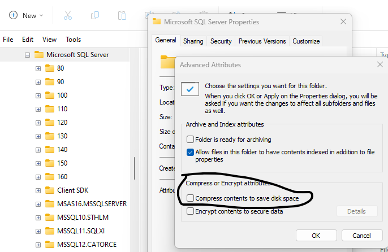Expand the 130 folder node
Screen dimensions: 388x252
point(38,137)
